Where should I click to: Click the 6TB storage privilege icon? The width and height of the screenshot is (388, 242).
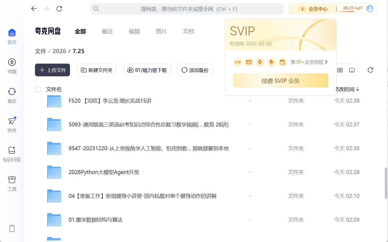(238, 62)
